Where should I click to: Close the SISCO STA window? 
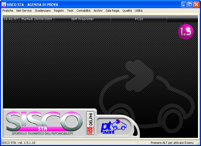point(196,5)
